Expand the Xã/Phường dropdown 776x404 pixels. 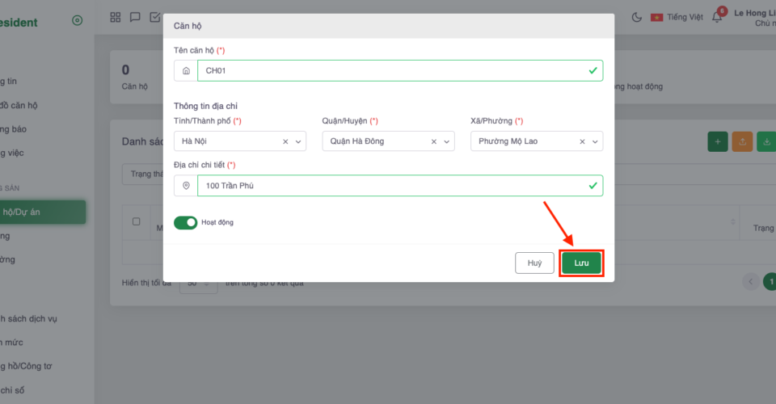click(x=595, y=141)
